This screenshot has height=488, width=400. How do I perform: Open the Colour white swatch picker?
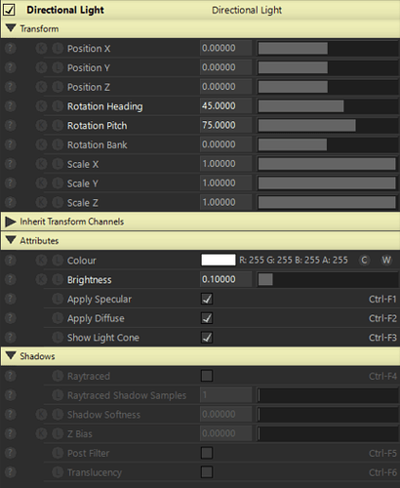(219, 261)
